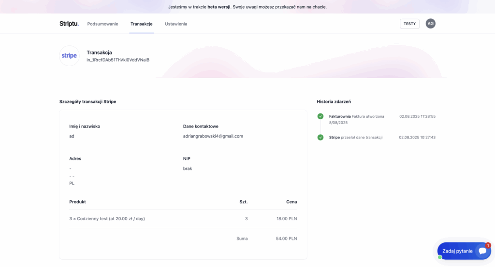Click the price 18.00 PLN
The width and height of the screenshot is (495, 267).
[287, 219]
